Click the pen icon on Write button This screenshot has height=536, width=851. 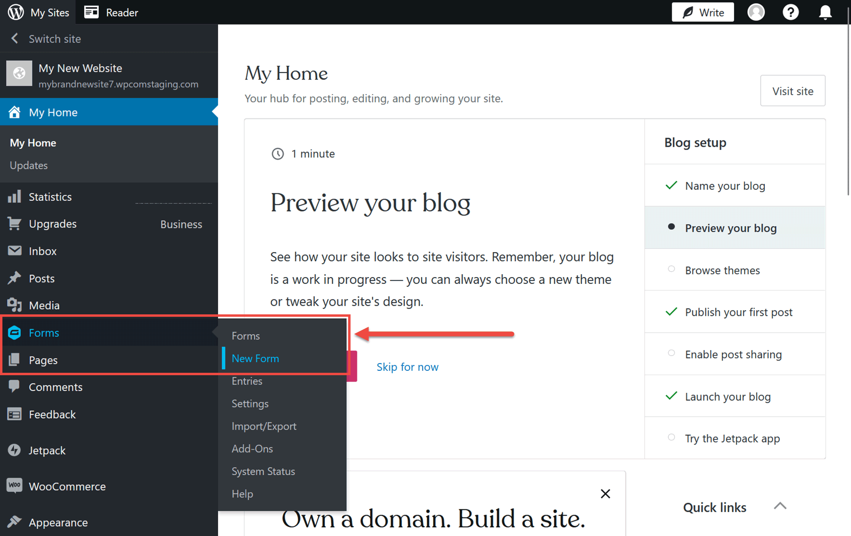(x=688, y=13)
